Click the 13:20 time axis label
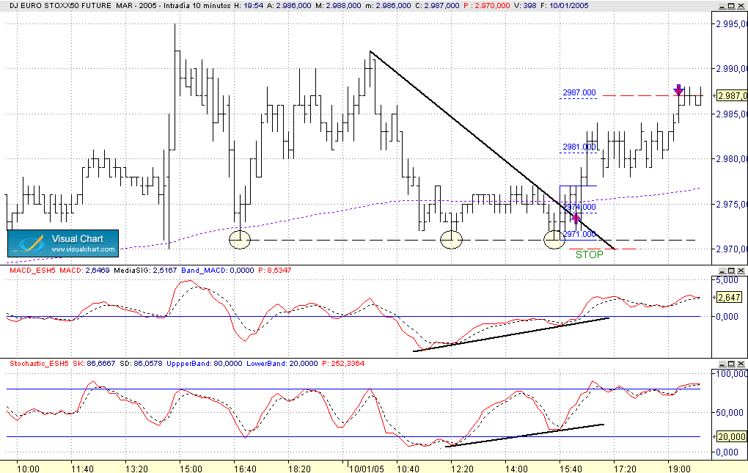Screen dimensions: 748x473 (136, 469)
